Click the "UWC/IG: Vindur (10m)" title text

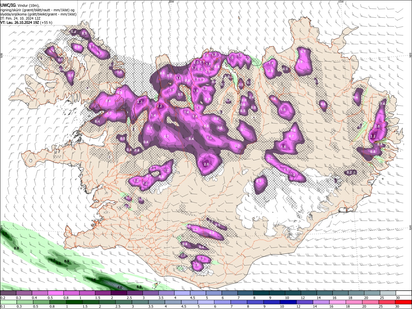click(20, 5)
